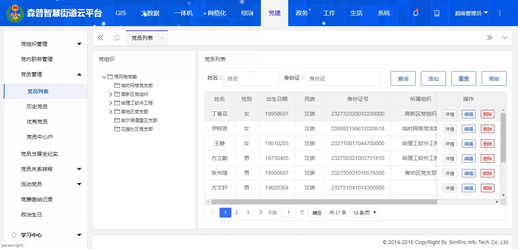Open tab options down-chevron
Image resolution: width=518 pixels, height=249 pixels.
click(x=505, y=38)
